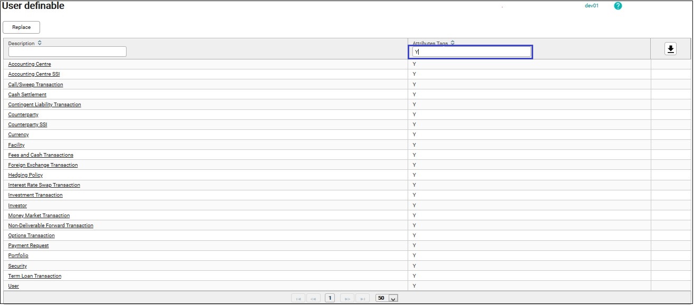Go to last page of results
This screenshot has width=694, height=305.
tap(362, 298)
